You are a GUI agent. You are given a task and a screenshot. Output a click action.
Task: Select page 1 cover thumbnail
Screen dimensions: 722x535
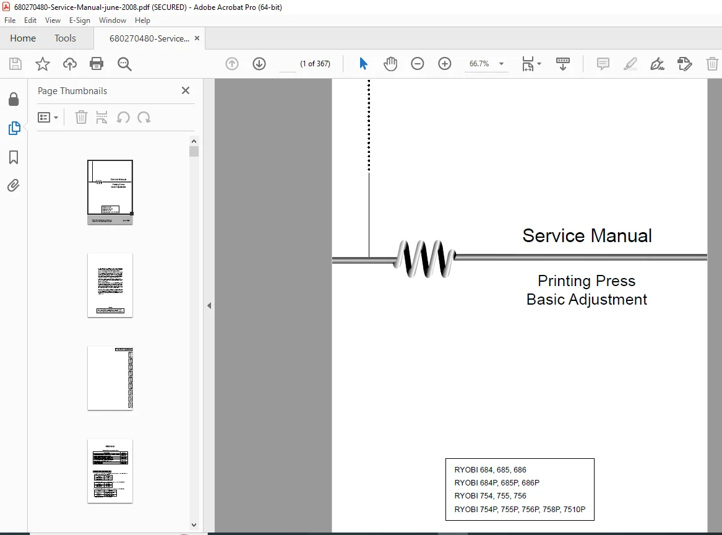pyautogui.click(x=110, y=192)
